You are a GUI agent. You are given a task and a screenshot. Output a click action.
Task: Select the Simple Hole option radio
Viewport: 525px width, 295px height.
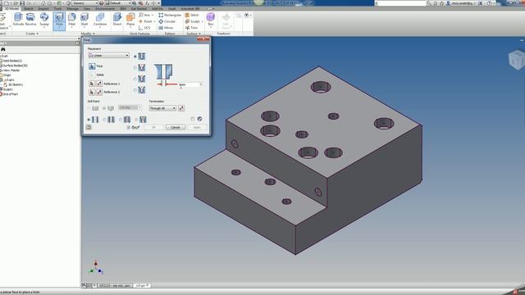(x=89, y=120)
